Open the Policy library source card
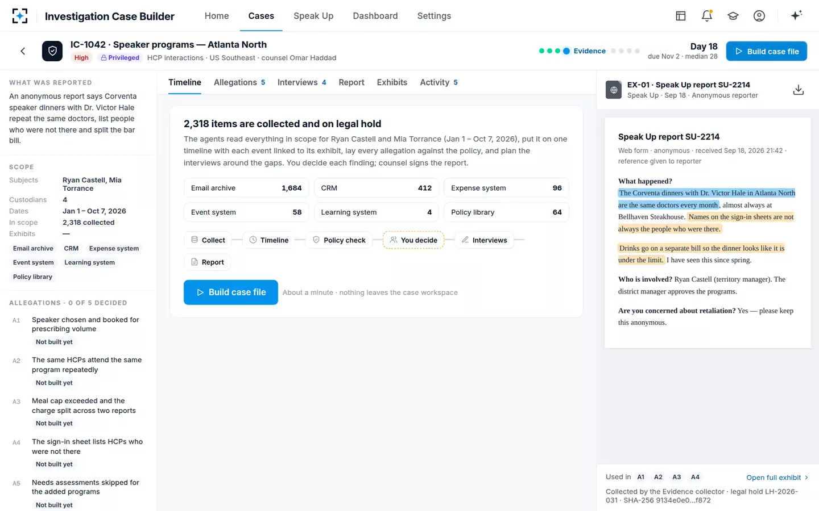Screen dimensions: 819x511 click(506, 212)
